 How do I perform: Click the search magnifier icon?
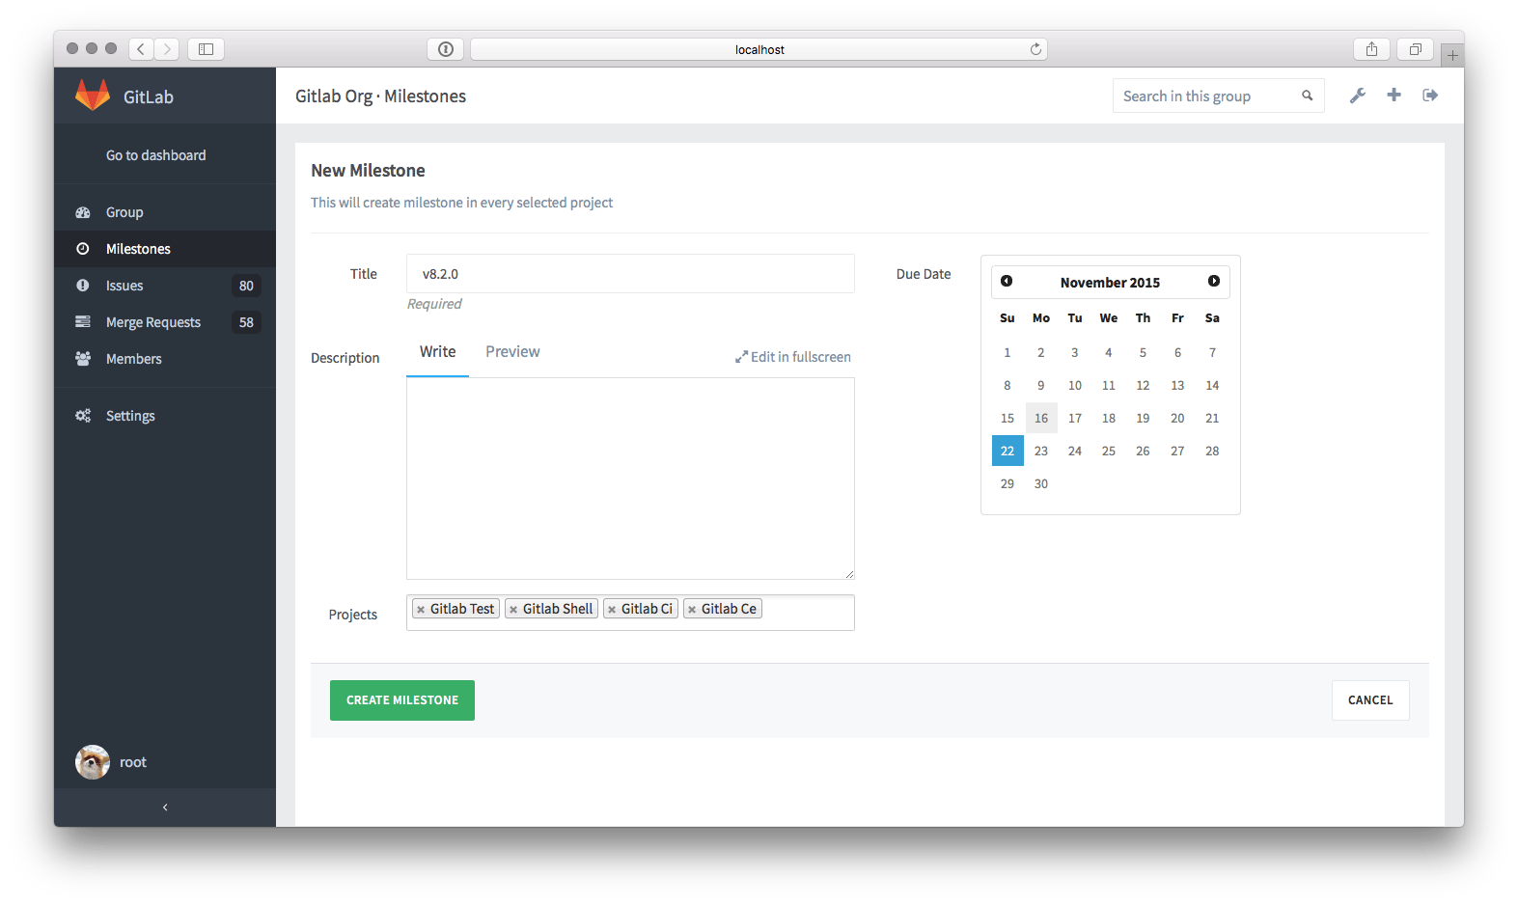pos(1308,96)
